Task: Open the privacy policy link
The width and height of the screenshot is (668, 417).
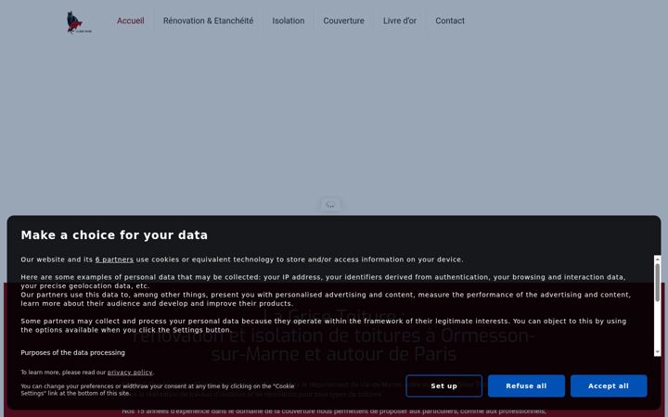Action: 130,373
